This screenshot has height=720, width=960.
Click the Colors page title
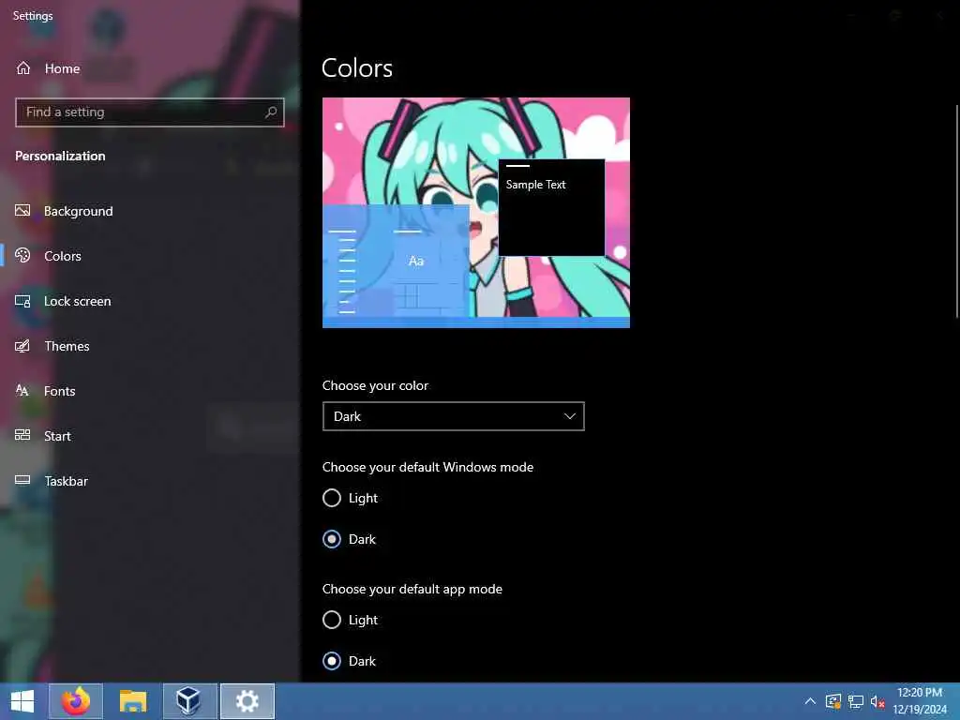tap(357, 67)
